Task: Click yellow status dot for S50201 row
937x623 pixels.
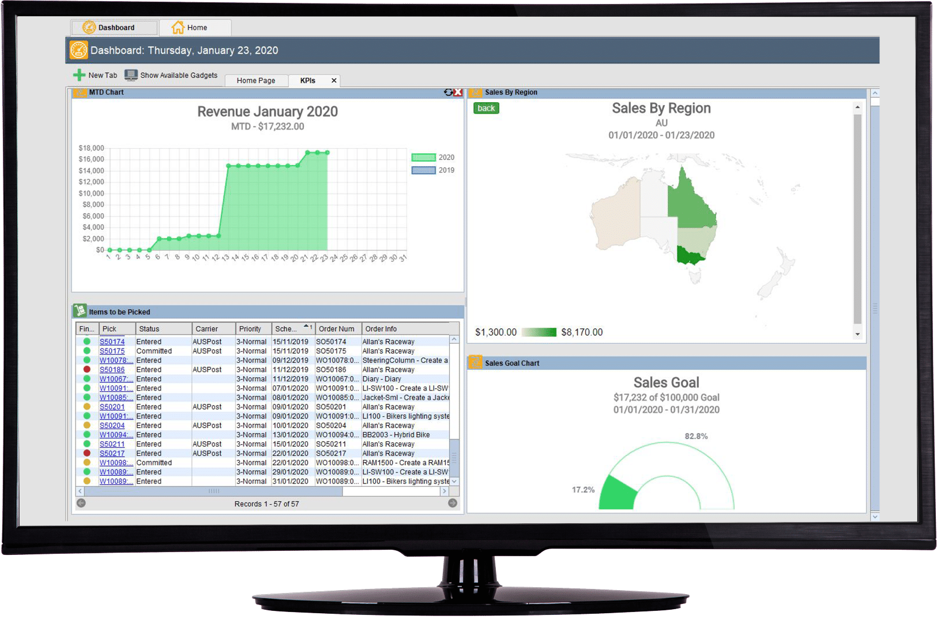Action: click(x=87, y=406)
